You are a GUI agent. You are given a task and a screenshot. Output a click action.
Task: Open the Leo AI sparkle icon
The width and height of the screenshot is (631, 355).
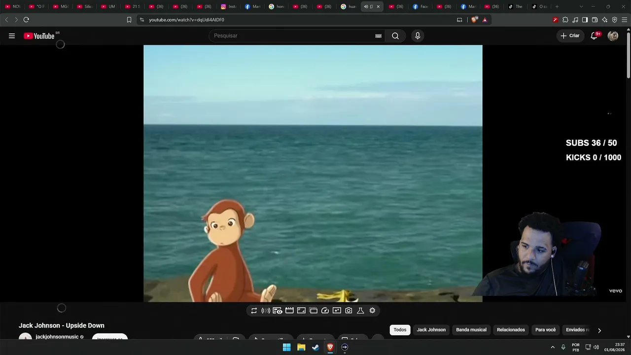click(604, 20)
